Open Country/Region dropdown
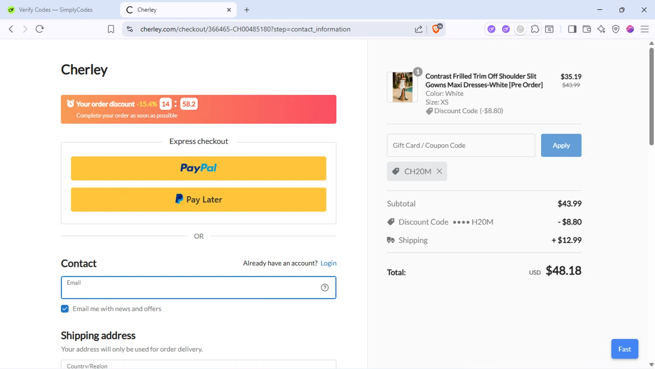 coord(199,365)
